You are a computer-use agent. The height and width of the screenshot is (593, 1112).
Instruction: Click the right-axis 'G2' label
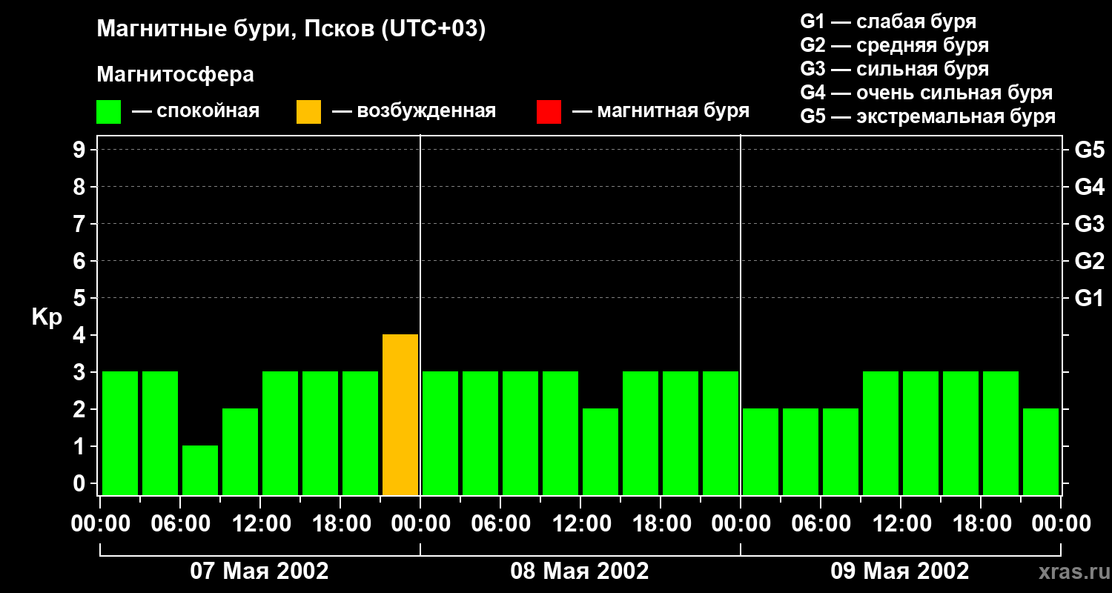tap(1090, 261)
